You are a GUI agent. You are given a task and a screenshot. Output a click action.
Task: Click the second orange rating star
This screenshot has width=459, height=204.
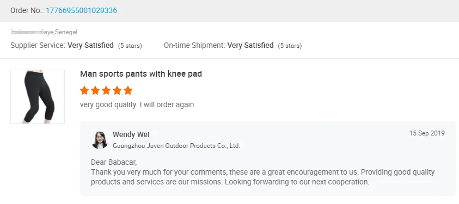coord(95,91)
